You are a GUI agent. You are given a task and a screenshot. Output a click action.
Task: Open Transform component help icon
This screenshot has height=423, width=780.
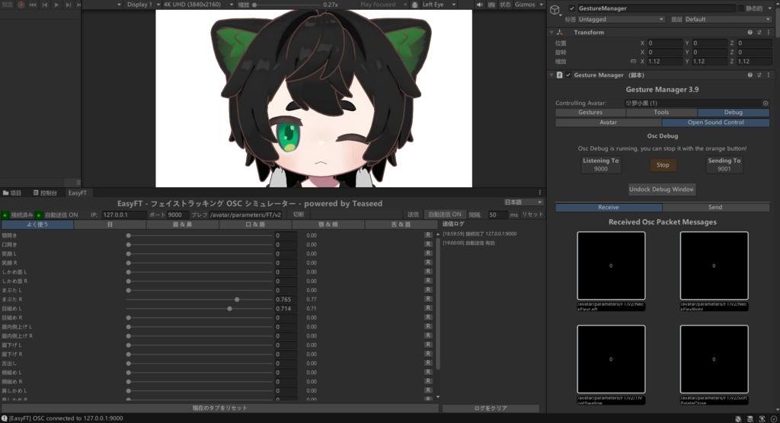[750, 32]
